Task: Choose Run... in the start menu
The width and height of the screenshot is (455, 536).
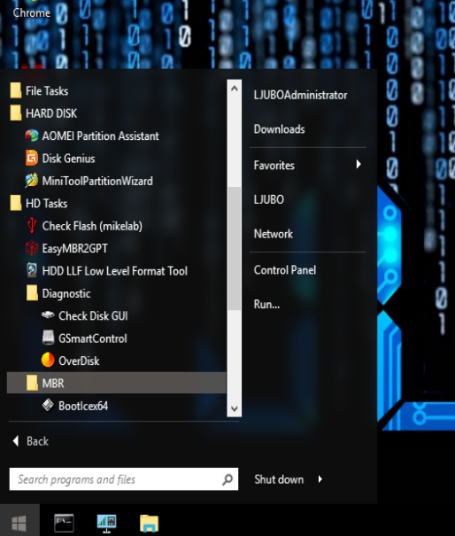Action: 266,304
